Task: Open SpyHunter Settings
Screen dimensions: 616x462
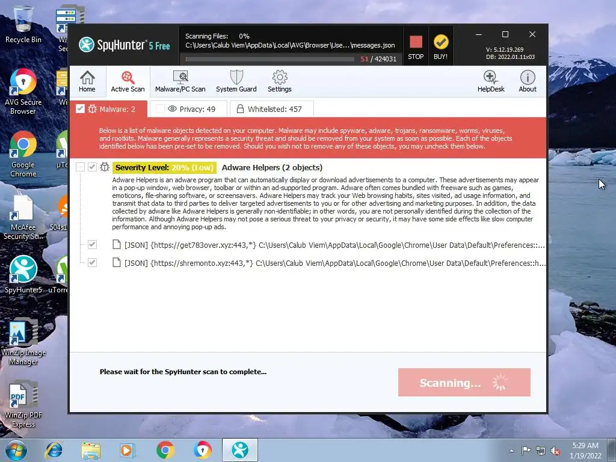Action: (280, 81)
